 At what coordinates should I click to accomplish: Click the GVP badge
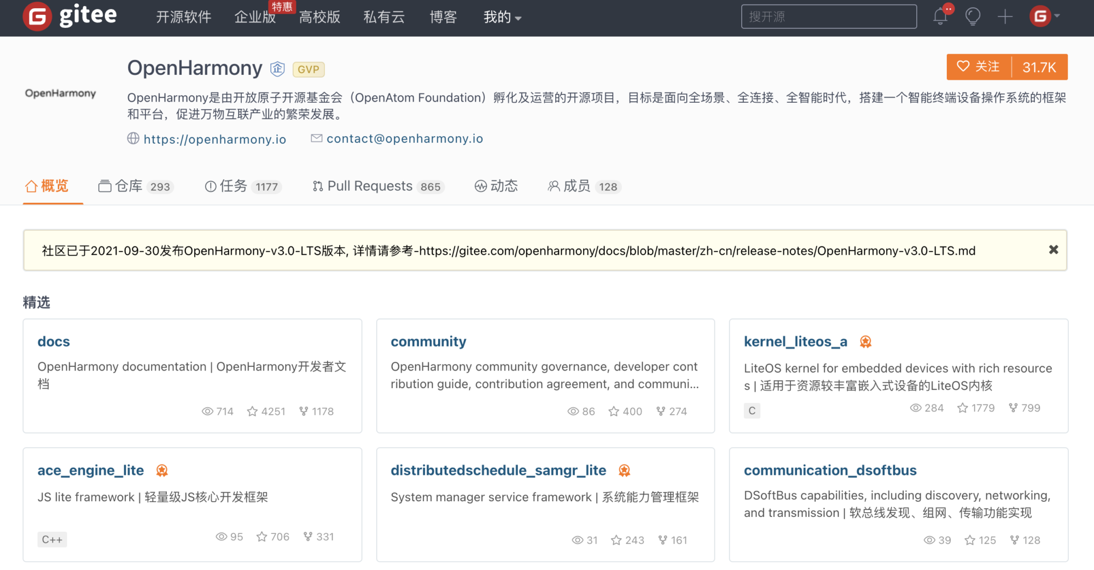[x=309, y=69]
